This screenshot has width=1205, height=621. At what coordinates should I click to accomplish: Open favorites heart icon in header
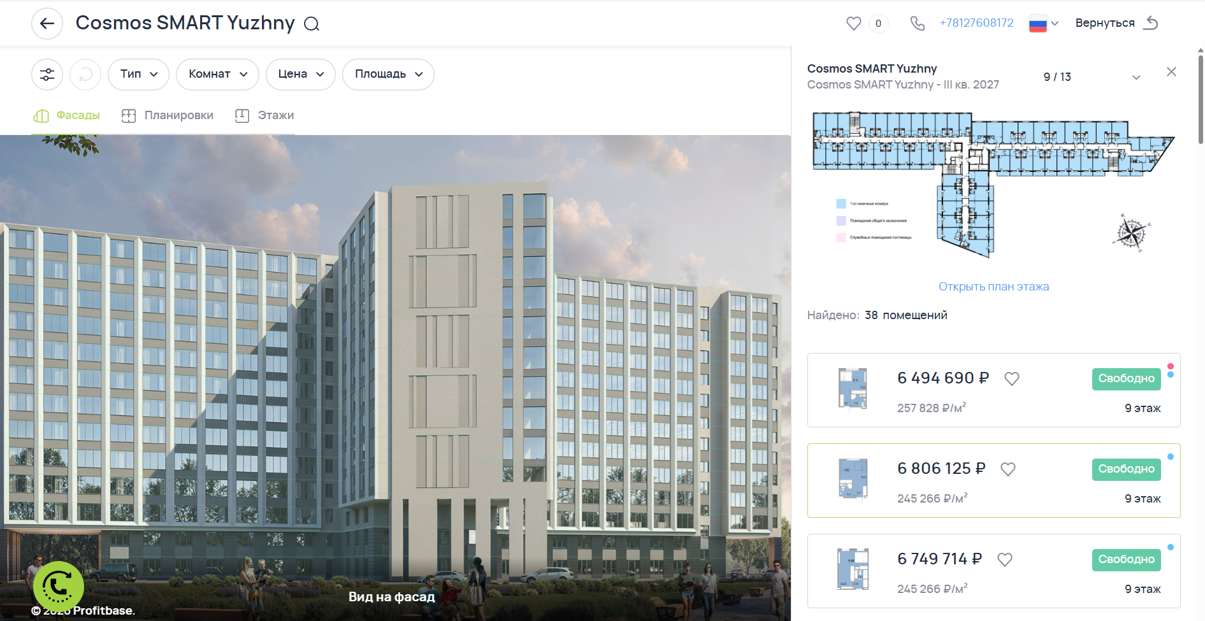tap(853, 24)
